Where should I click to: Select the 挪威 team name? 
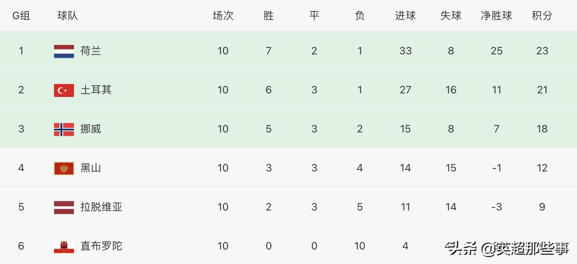tap(91, 129)
